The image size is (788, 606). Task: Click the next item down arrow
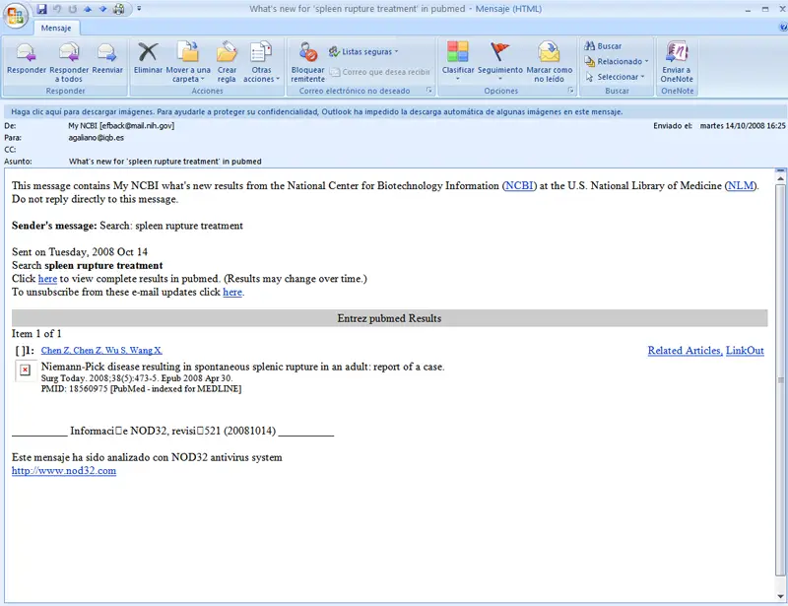pos(103,9)
